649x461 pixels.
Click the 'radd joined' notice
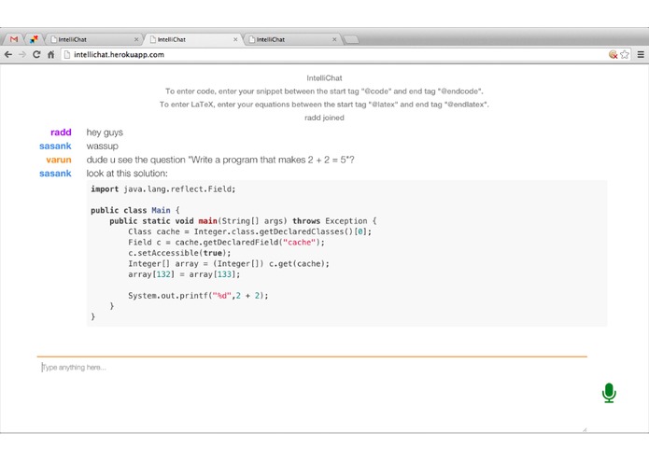pos(324,118)
